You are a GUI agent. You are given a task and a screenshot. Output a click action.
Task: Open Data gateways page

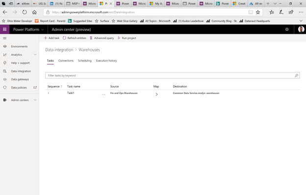coord(20,79)
